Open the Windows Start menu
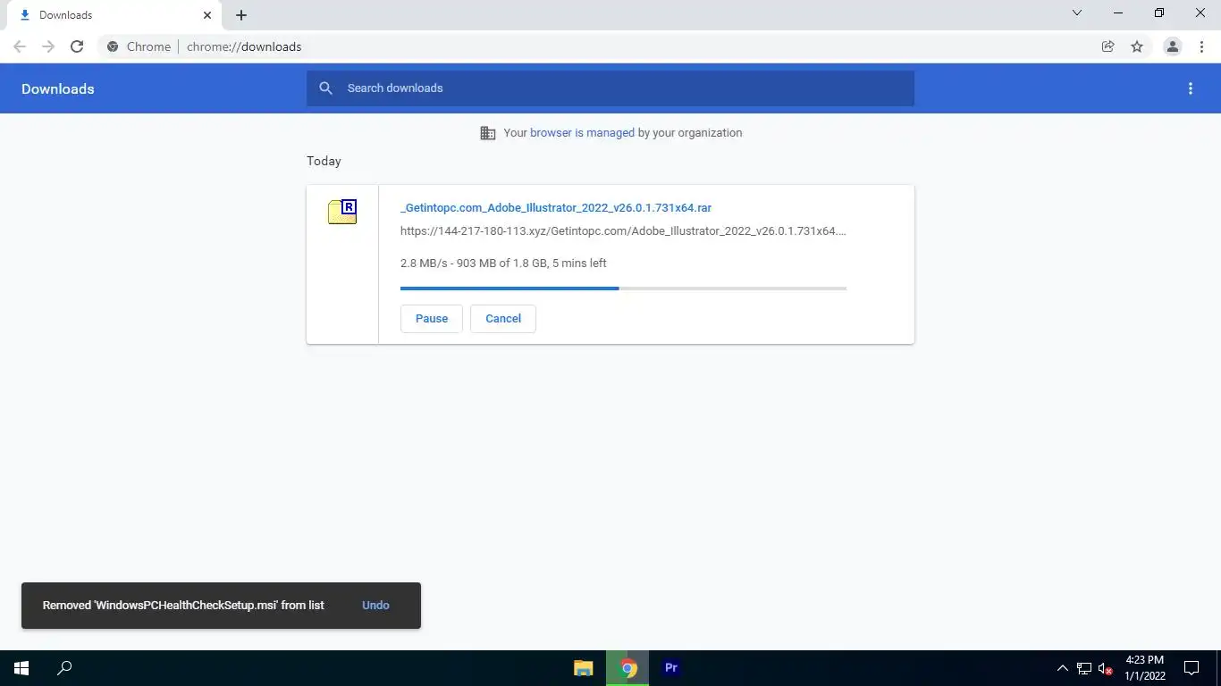The height and width of the screenshot is (686, 1221). (x=21, y=668)
